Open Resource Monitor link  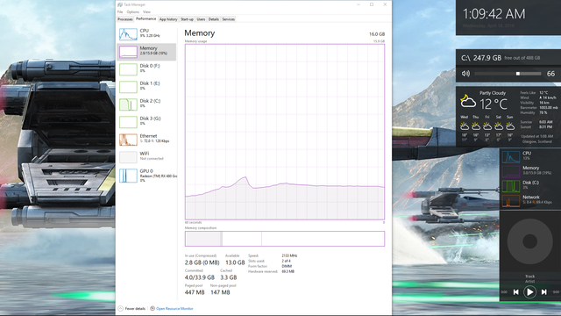pos(174,308)
